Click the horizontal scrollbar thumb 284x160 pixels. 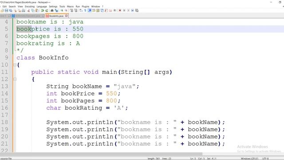coord(101,154)
